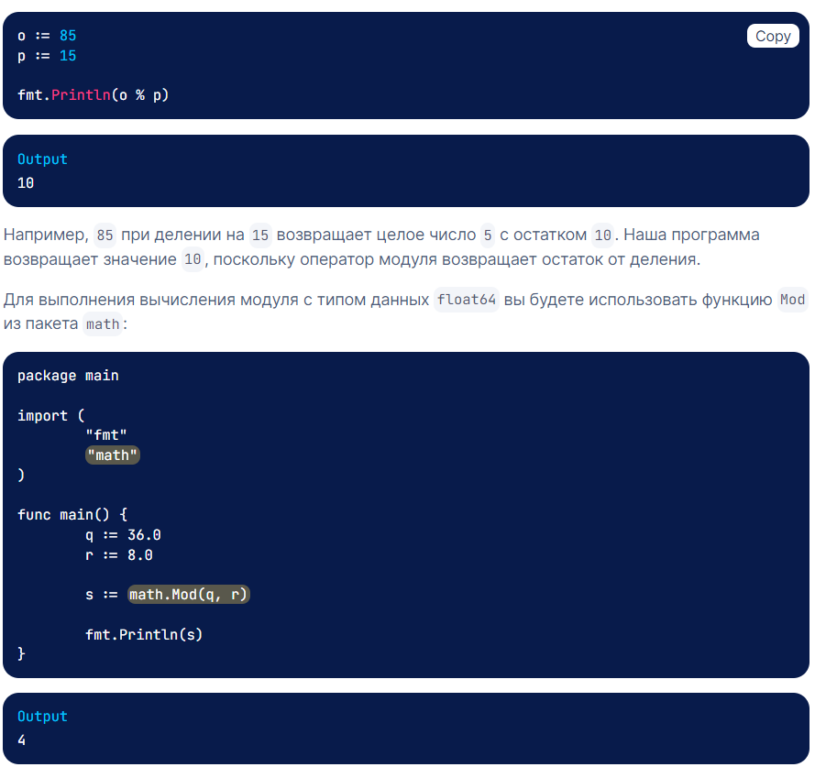This screenshot has height=767, width=815.
Task: Click the inline code 85 in the paragraph
Action: click(105, 236)
